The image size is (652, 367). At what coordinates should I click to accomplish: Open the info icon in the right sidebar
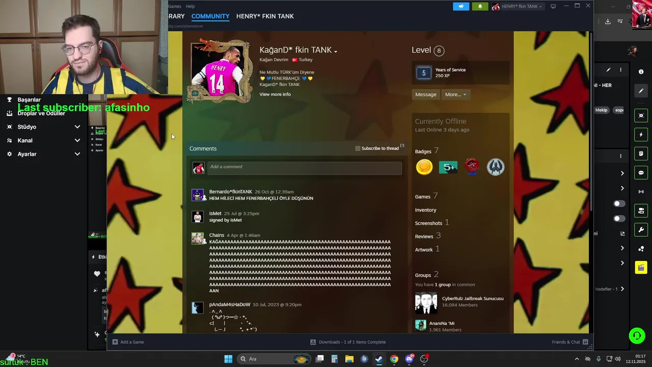(x=641, y=72)
